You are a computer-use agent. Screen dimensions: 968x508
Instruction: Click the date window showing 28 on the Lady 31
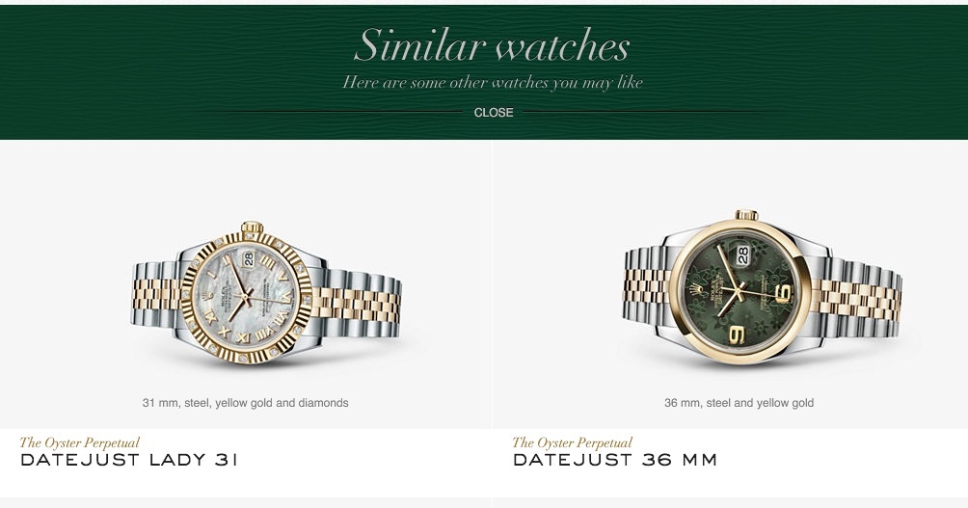pyautogui.click(x=248, y=258)
